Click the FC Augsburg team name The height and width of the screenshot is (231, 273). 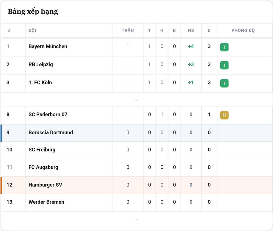click(x=43, y=167)
